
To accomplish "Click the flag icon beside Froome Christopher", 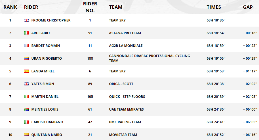I will click(x=26, y=20).
